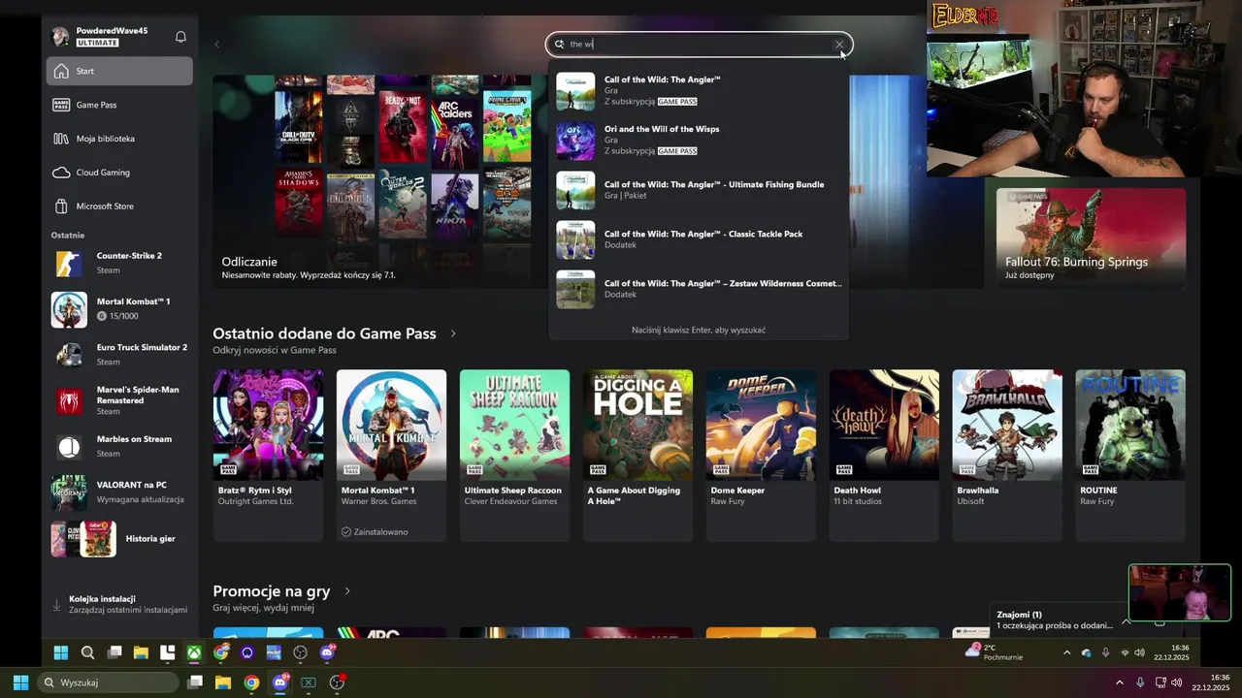Viewport: 1242px width, 698px height.
Task: Open Death Howl game card
Action: 884,455
